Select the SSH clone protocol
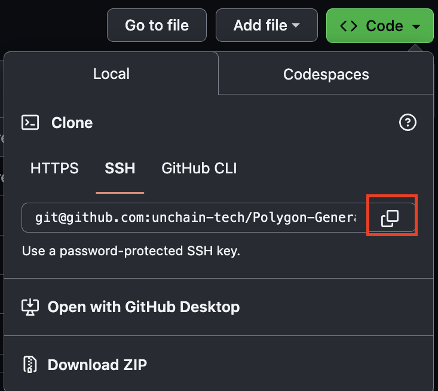Viewport: 438px width, 391px height. pyautogui.click(x=120, y=168)
